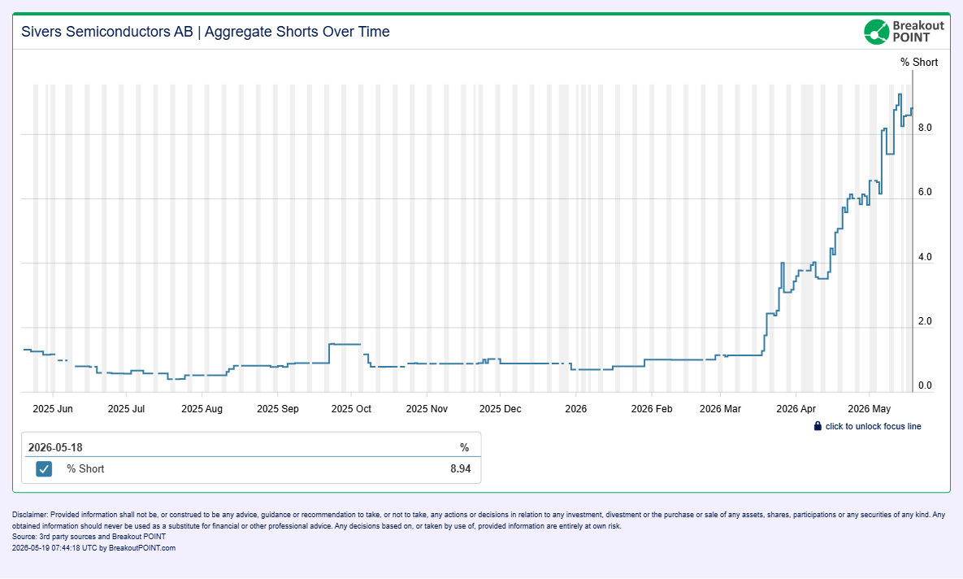Click the '2026 May' x-axis label
Image resolution: width=963 pixels, height=579 pixels.
[x=869, y=409]
